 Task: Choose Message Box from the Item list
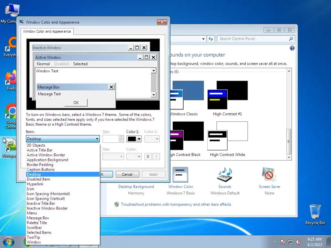tap(63, 218)
